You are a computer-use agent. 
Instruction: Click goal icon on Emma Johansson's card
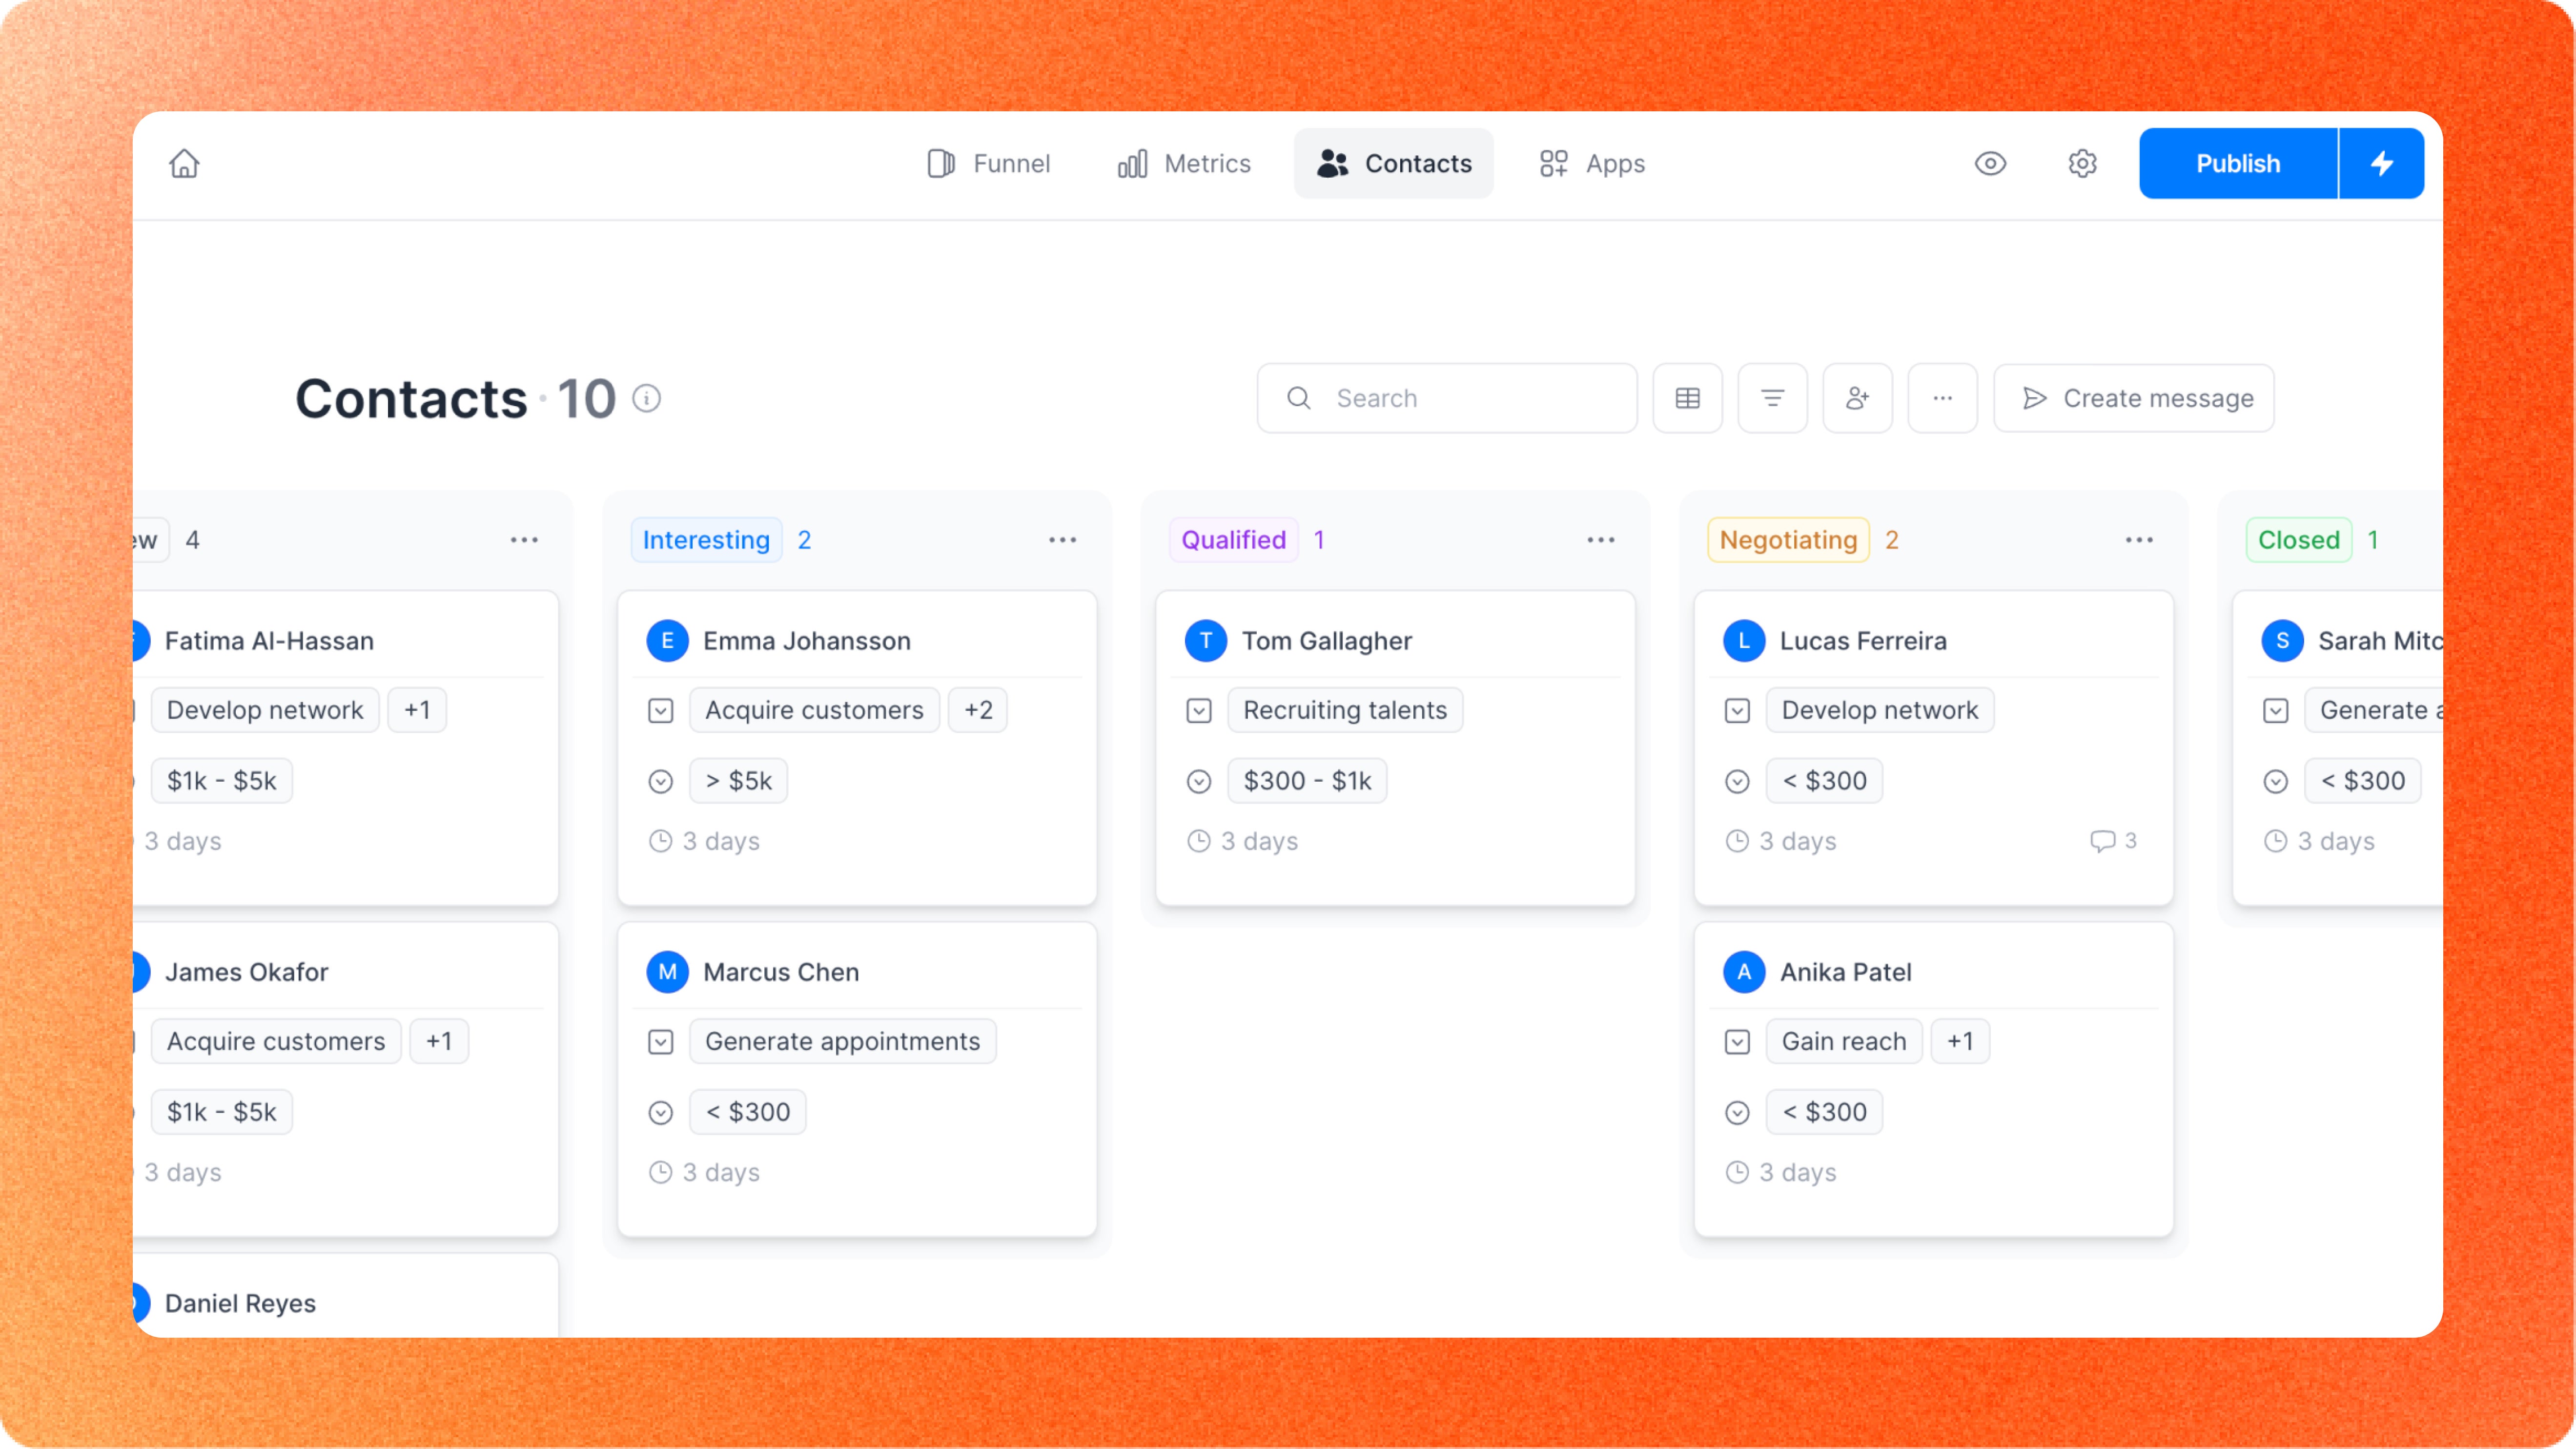661,711
